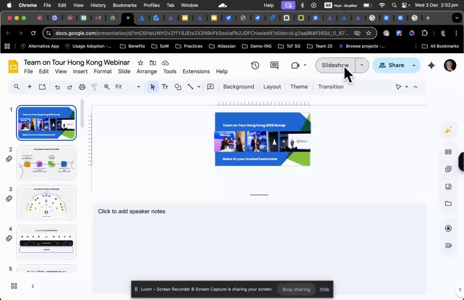
Task: Open the Chrome extensions puzzle icon
Action: [x=425, y=33]
